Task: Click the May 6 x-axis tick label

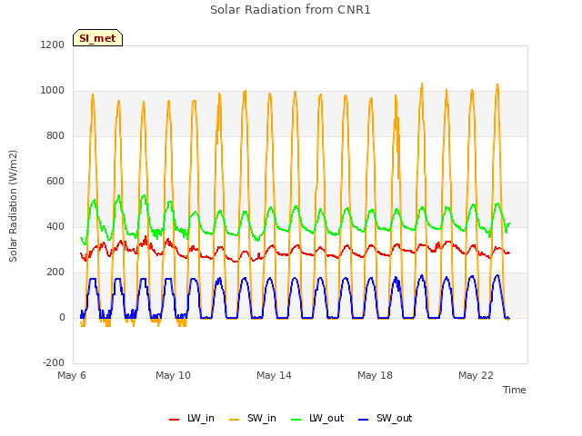Action: 72,375
